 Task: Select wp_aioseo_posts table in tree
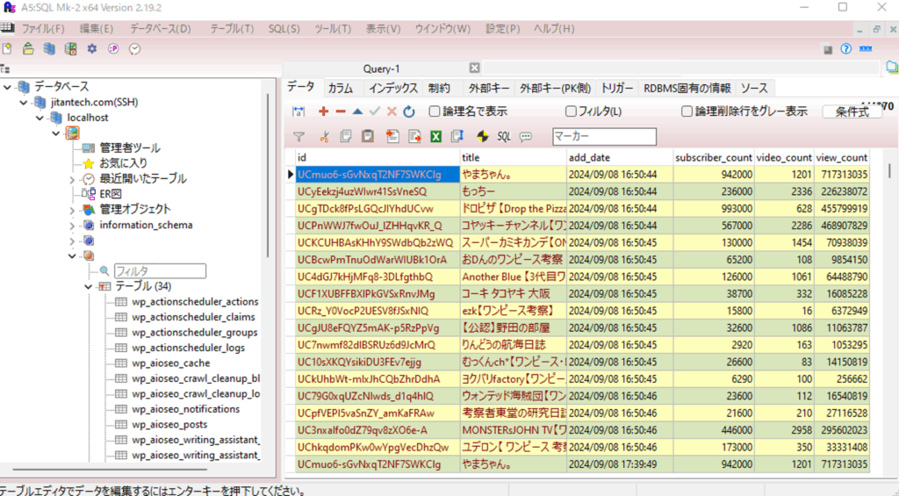tap(169, 425)
